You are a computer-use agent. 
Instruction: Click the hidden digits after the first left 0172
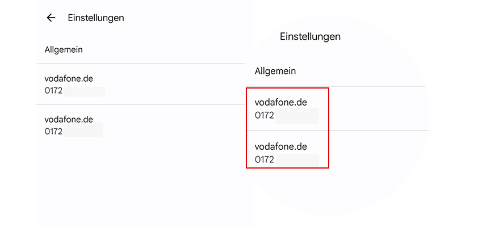[x=84, y=91]
